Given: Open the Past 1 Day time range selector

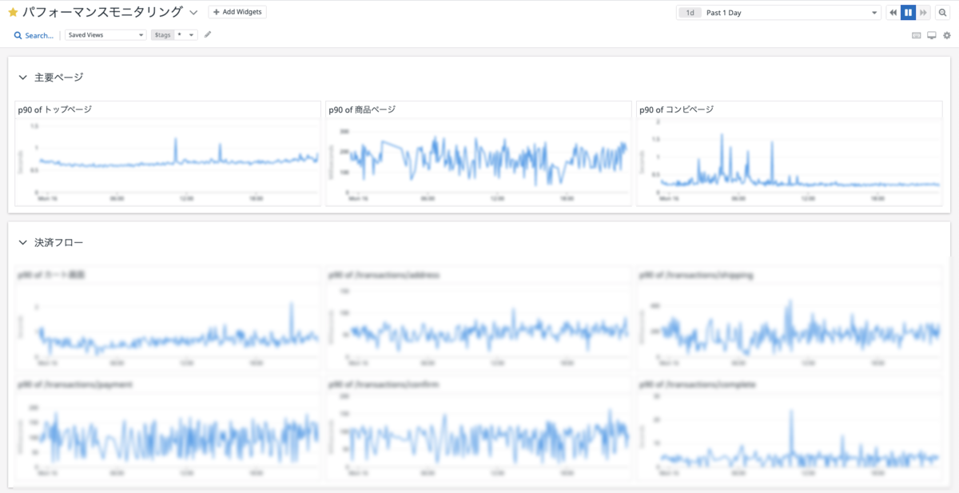Looking at the screenshot, I should (x=778, y=13).
